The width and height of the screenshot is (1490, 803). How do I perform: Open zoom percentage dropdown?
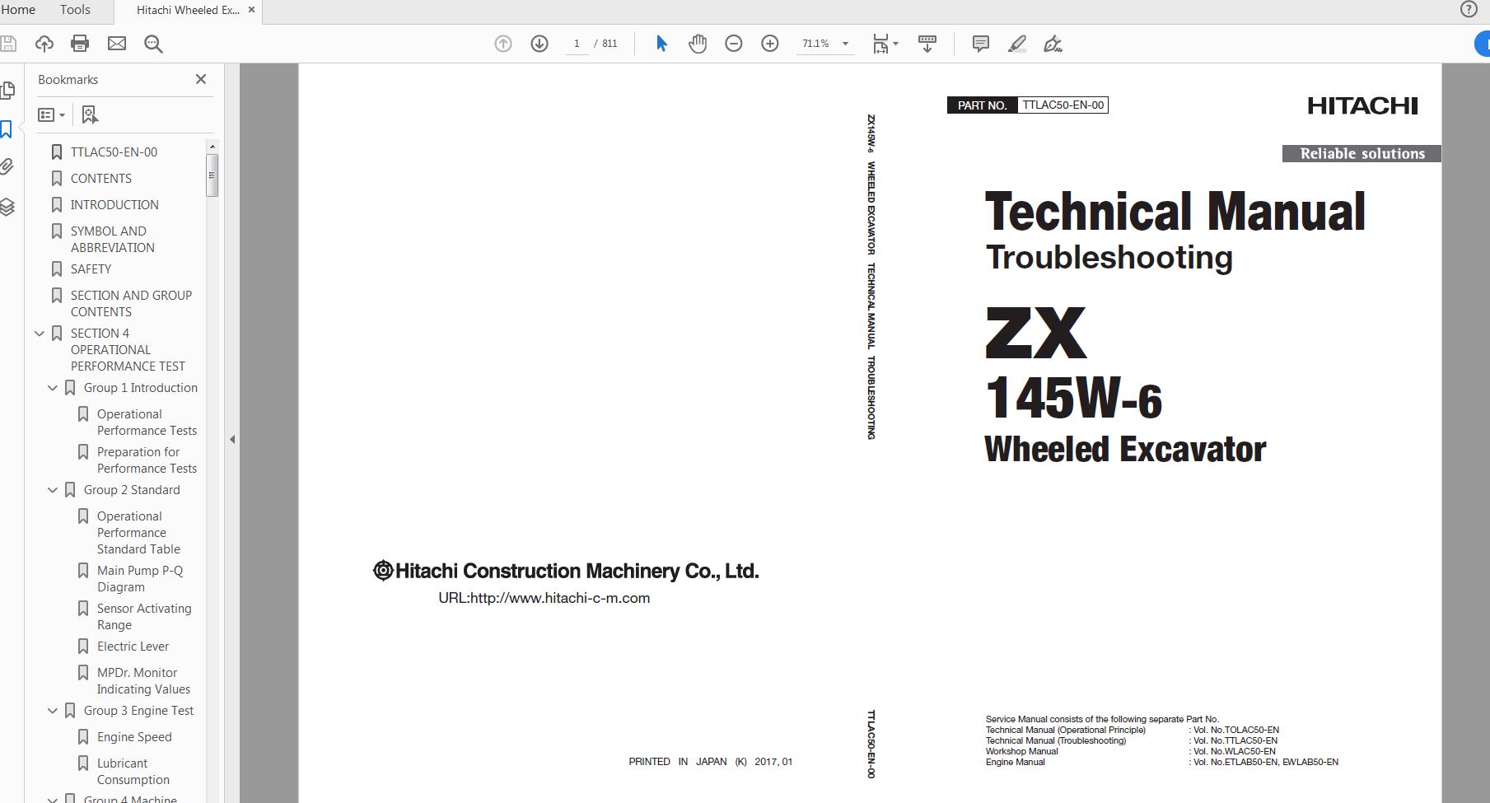(845, 44)
